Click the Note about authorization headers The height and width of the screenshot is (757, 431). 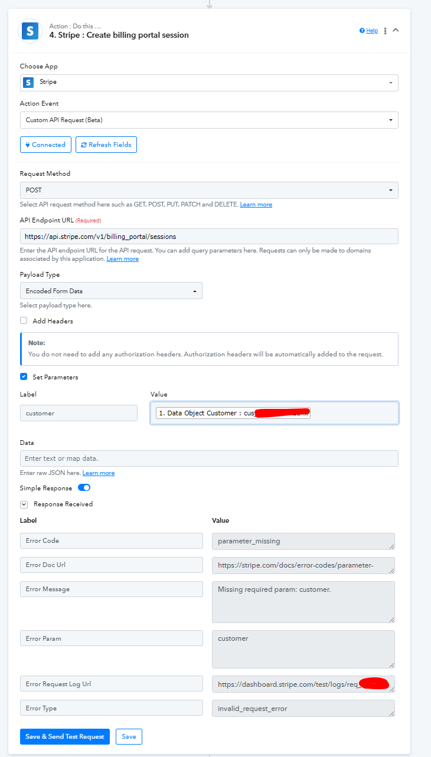click(x=209, y=349)
